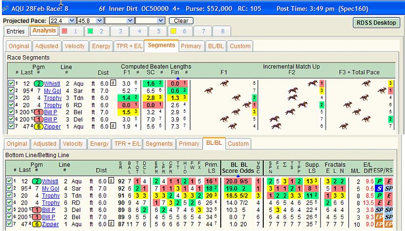The image size is (405, 231).
Task: Open the upper Primary tab
Action: (x=191, y=46)
